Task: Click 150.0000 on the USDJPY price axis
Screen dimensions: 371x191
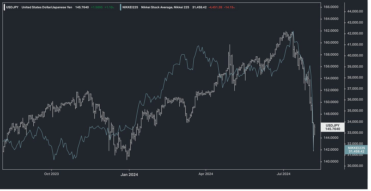Action: pyautogui.click(x=331, y=102)
